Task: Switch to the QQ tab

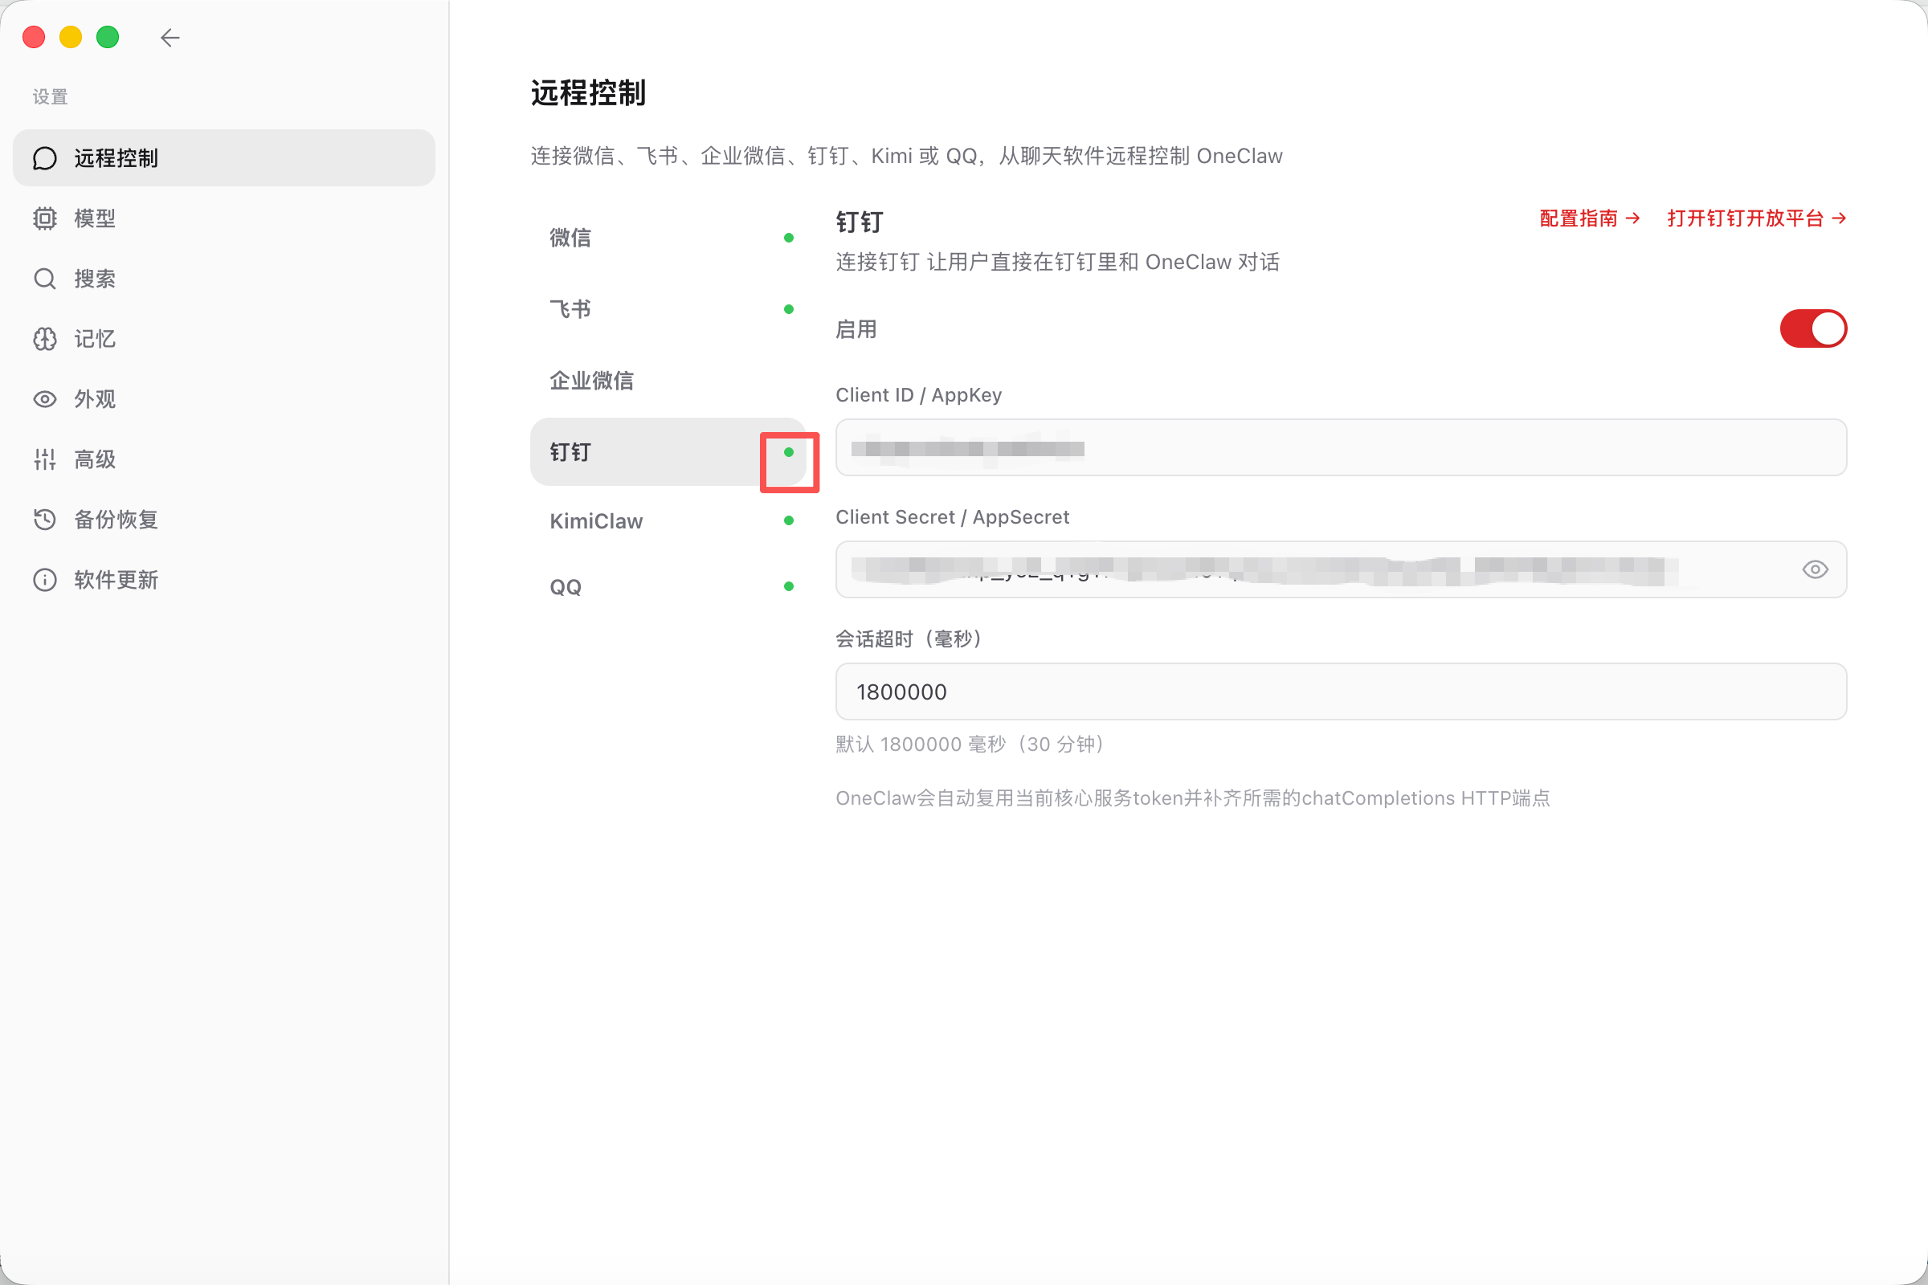Action: coord(566,586)
